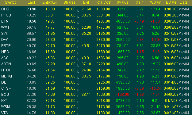Click WMT value 521.00
This screenshot has width=192, height=115.
click(123, 27)
